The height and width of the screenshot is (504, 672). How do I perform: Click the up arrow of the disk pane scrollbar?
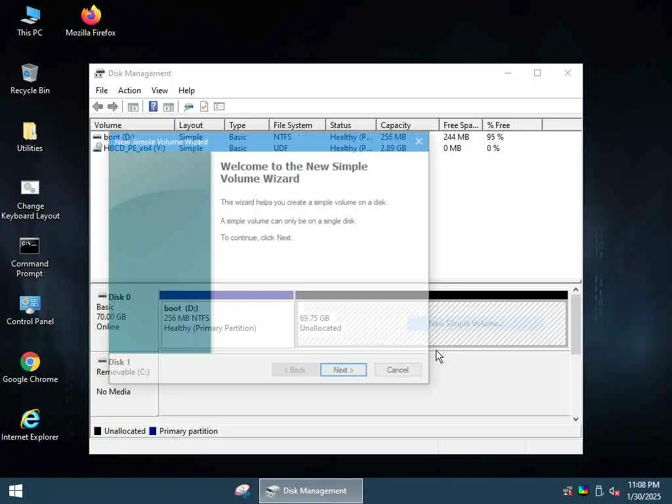576,289
